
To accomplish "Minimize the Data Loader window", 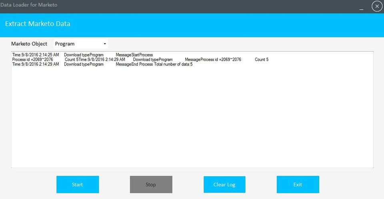I will (x=362, y=9).
